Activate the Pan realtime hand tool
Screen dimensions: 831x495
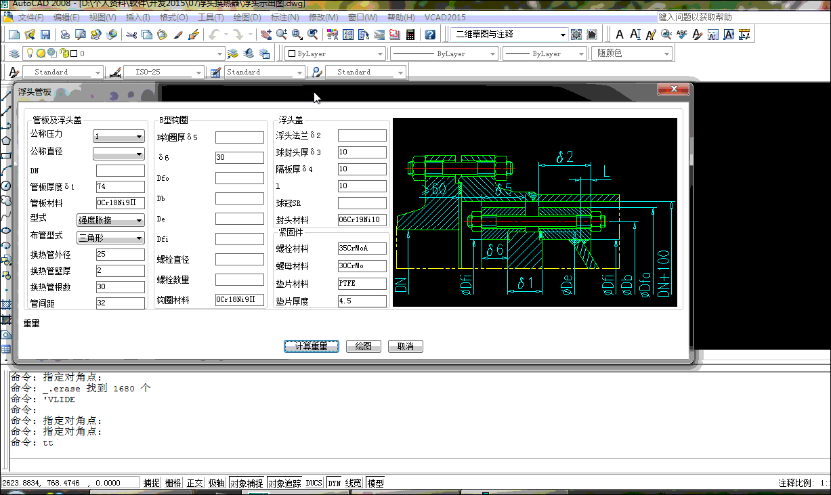coord(265,35)
